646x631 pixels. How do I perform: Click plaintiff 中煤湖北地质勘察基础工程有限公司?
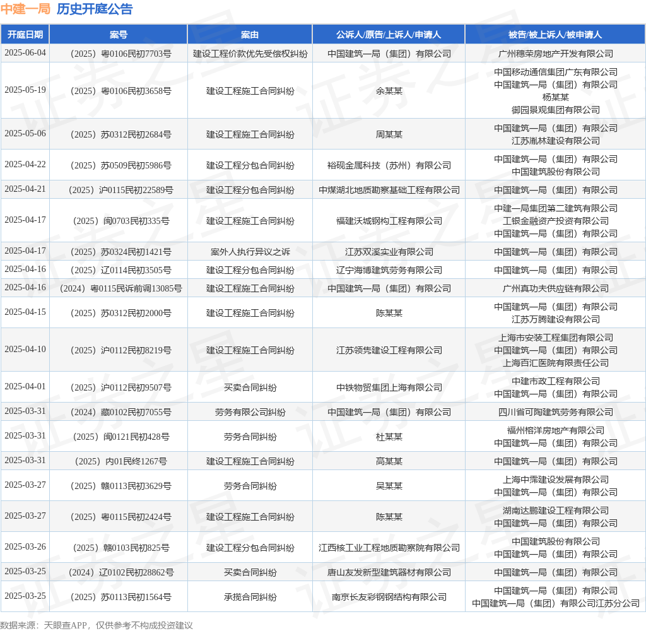click(389, 191)
